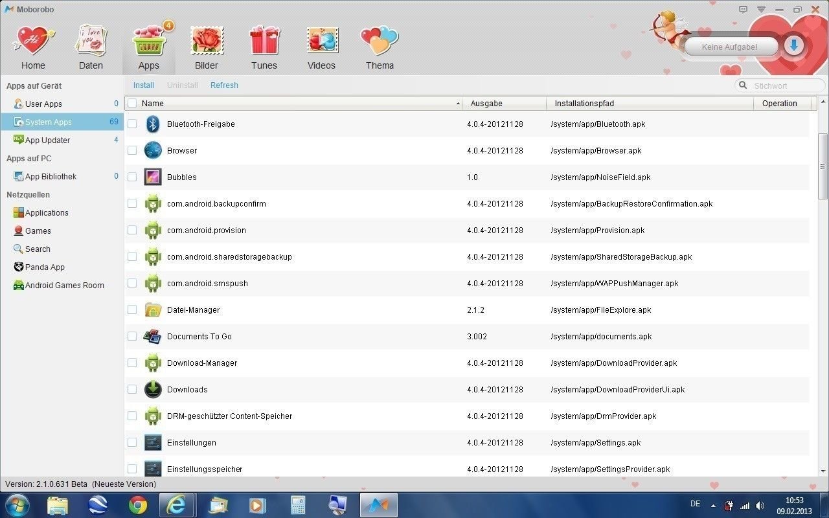Open App Updater in sidebar
This screenshot has width=829, height=518.
point(62,140)
